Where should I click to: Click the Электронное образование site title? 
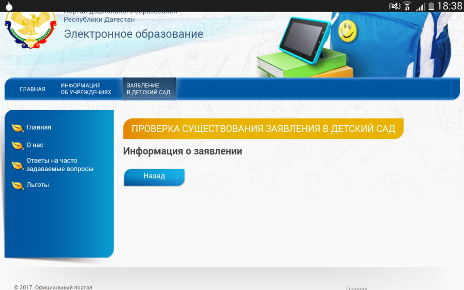tap(134, 34)
